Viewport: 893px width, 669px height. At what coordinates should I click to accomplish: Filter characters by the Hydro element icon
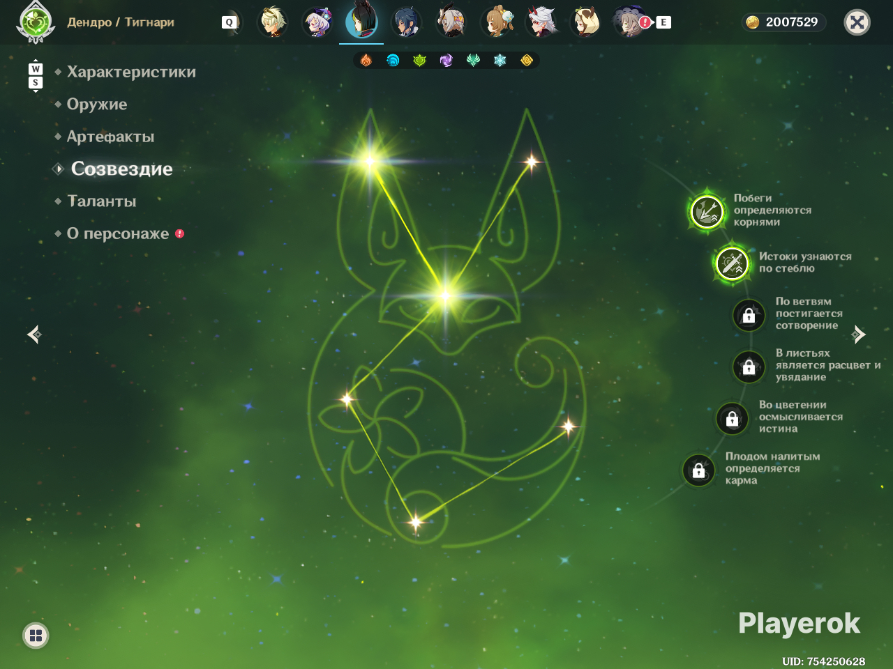click(393, 61)
